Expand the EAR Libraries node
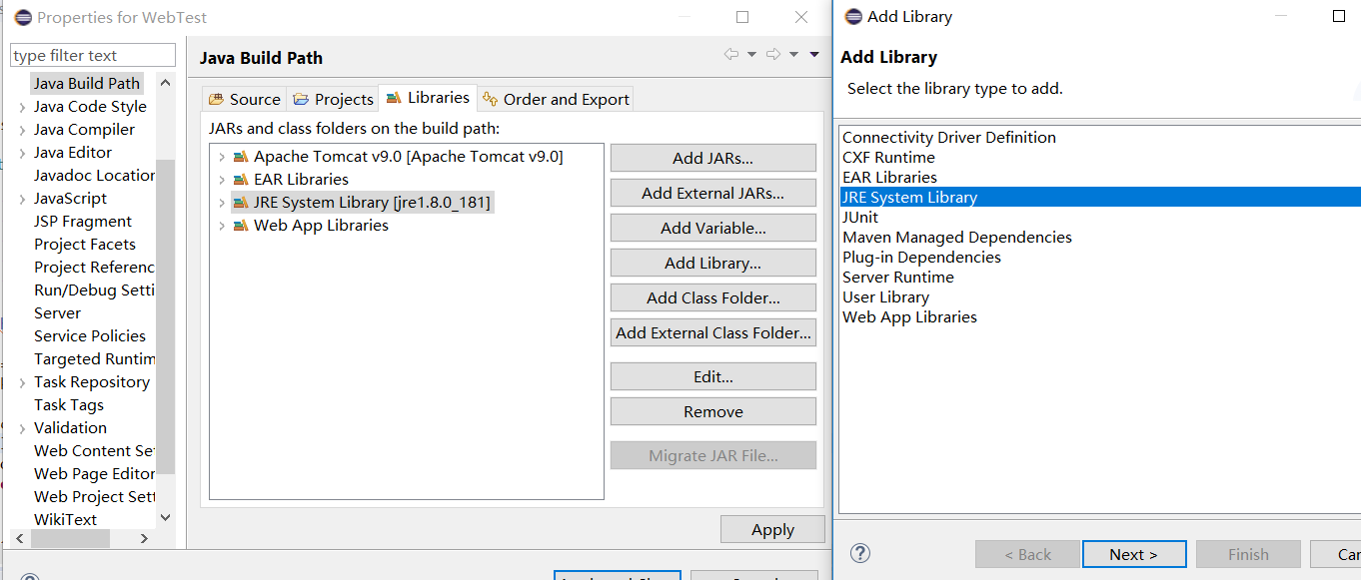The height and width of the screenshot is (580, 1361). tap(221, 180)
